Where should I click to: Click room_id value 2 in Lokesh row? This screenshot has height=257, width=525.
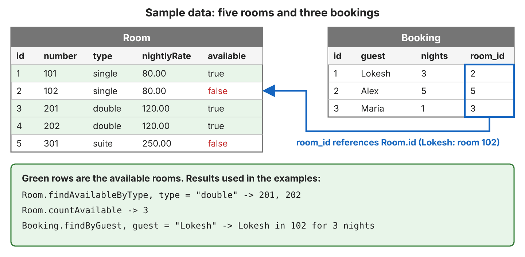click(473, 74)
